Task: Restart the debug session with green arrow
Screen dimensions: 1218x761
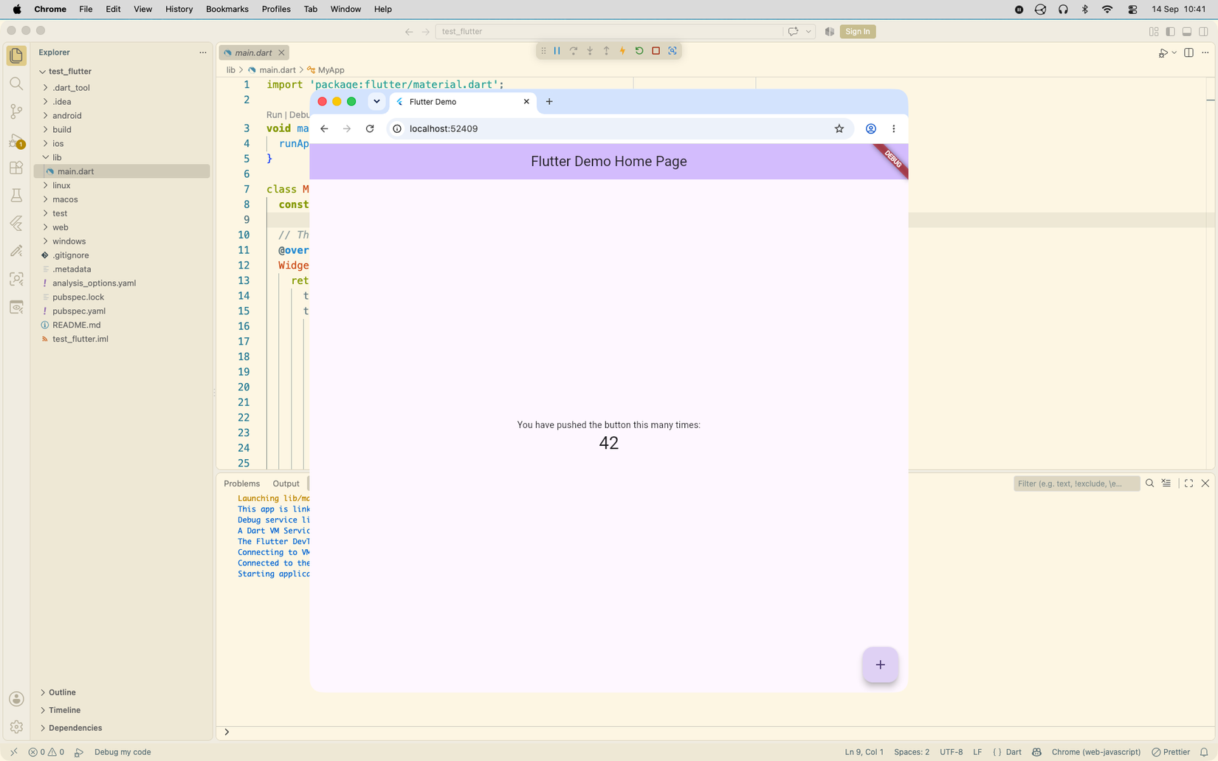Action: tap(639, 51)
